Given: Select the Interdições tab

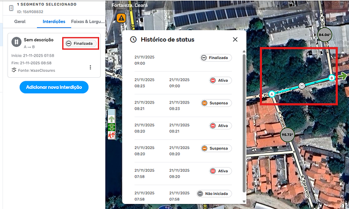Looking at the screenshot, I should (54, 22).
